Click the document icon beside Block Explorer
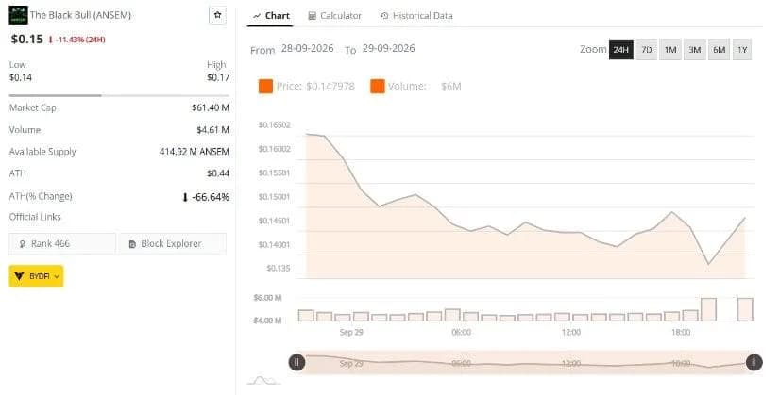Viewport: 779px width, 395px height. (132, 244)
